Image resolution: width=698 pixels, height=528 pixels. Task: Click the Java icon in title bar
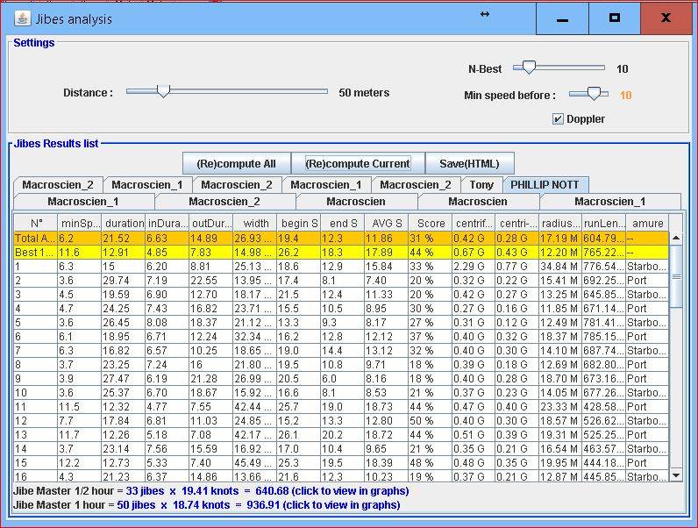coord(22,18)
